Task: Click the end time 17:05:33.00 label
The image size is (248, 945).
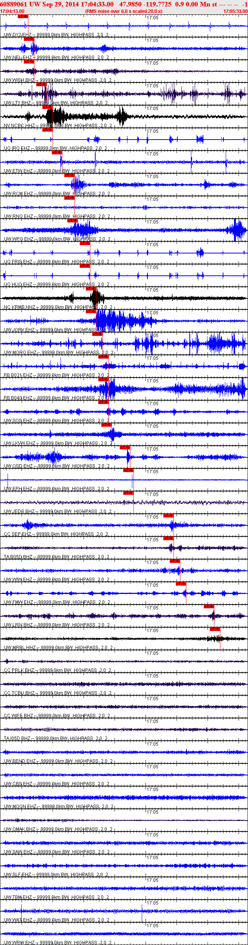Action: tap(235, 11)
